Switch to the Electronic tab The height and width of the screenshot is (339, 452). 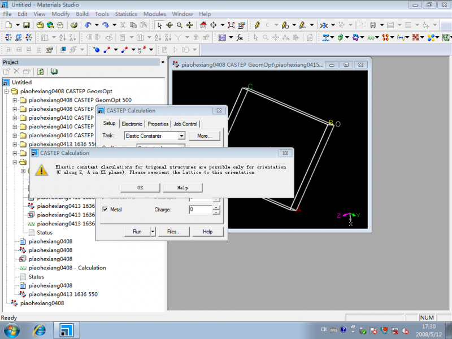[132, 124]
